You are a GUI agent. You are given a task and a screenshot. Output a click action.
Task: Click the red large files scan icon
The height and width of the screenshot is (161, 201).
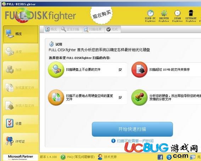click(x=139, y=70)
